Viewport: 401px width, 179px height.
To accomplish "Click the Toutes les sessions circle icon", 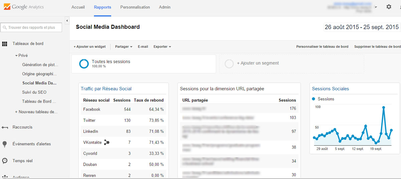I will [84, 64].
